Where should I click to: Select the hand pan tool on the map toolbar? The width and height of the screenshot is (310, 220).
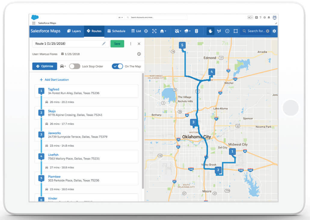coord(210,31)
